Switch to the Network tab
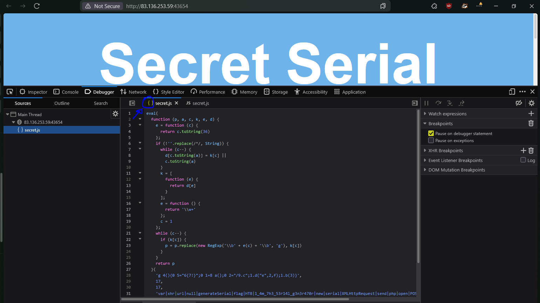The height and width of the screenshot is (303, 540). tap(134, 92)
